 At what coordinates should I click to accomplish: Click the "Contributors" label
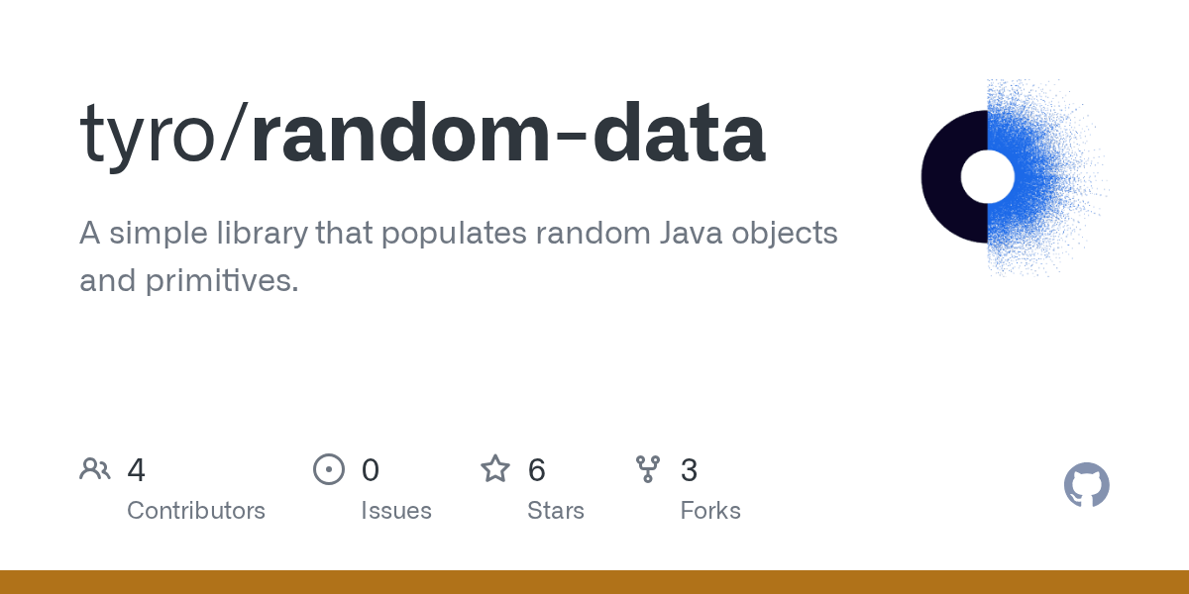pos(196,511)
